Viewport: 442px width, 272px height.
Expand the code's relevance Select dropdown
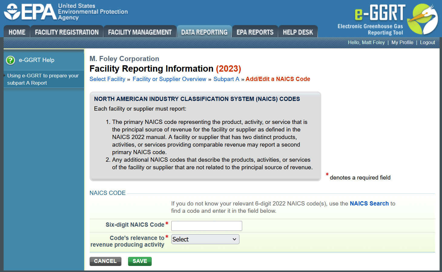pos(205,239)
